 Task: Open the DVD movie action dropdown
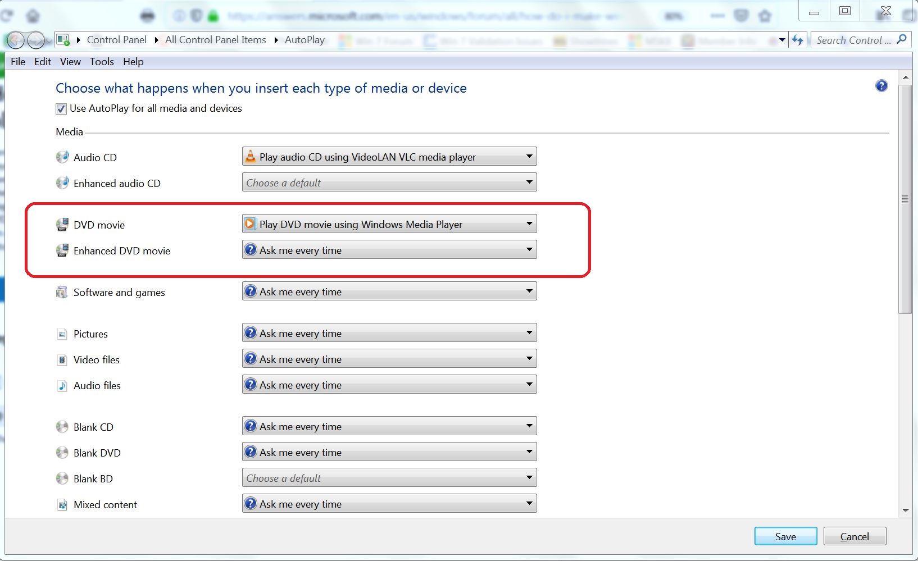click(x=389, y=224)
